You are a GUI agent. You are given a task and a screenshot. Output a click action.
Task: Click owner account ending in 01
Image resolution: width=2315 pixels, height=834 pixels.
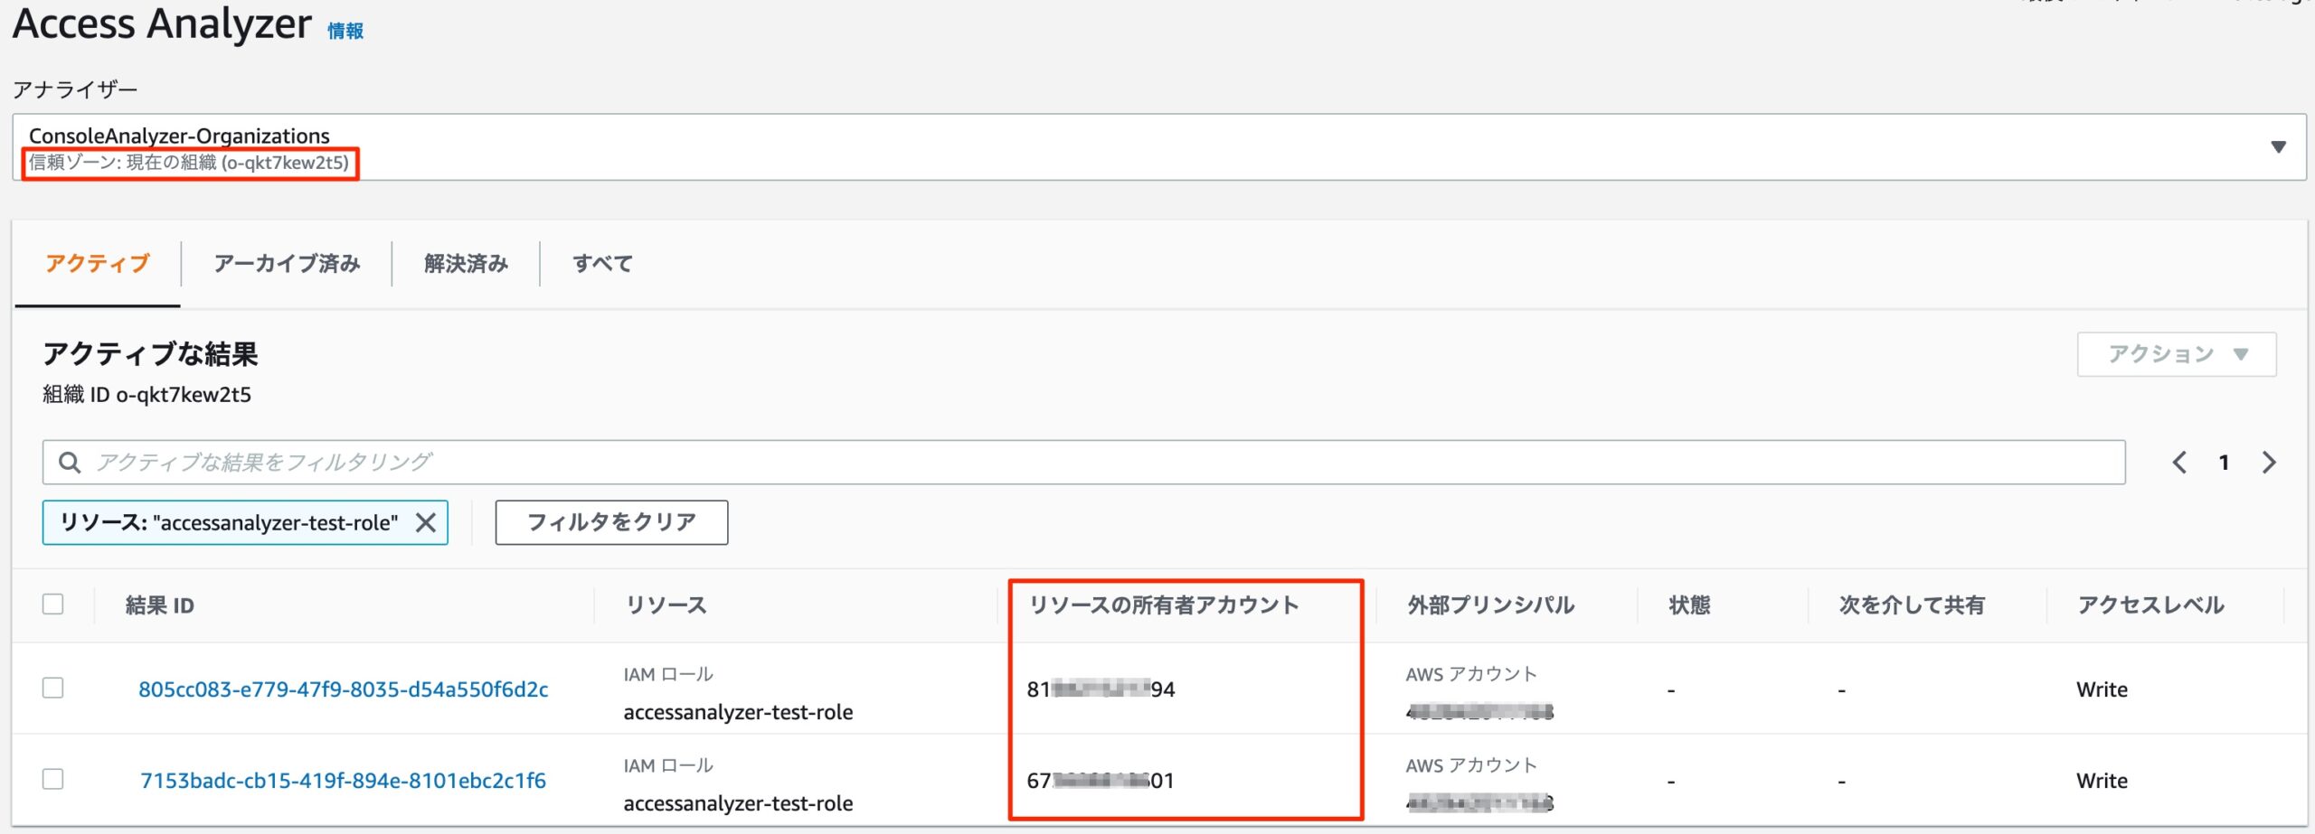coord(1101,781)
